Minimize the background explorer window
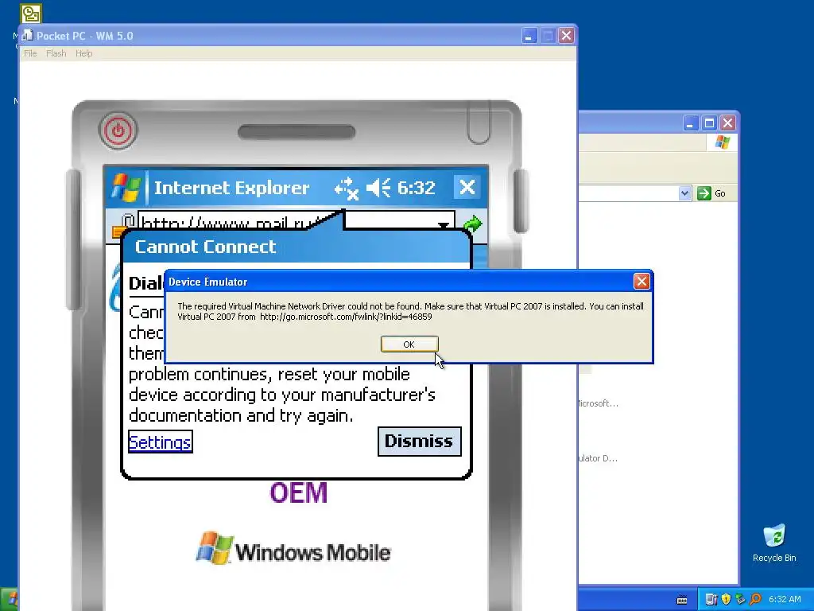 690,123
